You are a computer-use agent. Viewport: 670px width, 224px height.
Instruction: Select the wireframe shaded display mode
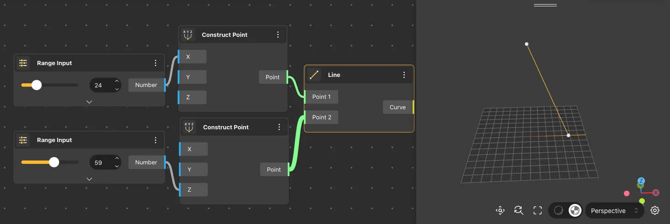pos(558,210)
